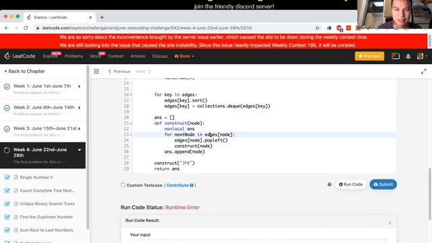Open Sum Root to Leaf Numbers problem
Screen dimensions: 432x243
[47, 230]
